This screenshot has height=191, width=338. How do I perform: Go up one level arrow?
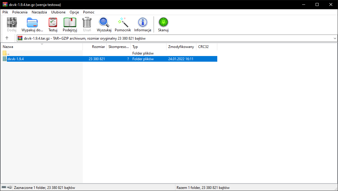point(7,38)
